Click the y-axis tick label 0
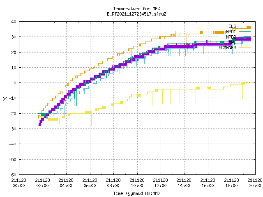This screenshot has height=197, width=263. [x=15, y=83]
